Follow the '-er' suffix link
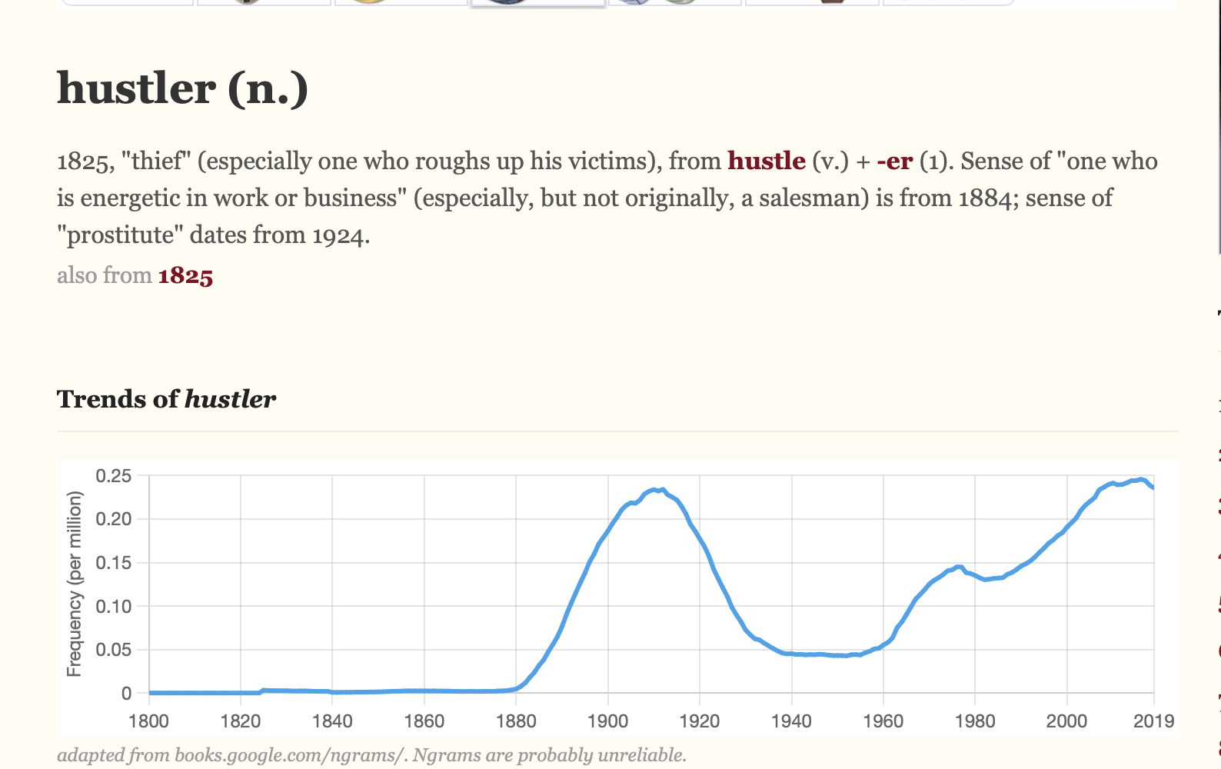The image size is (1221, 769). [894, 161]
